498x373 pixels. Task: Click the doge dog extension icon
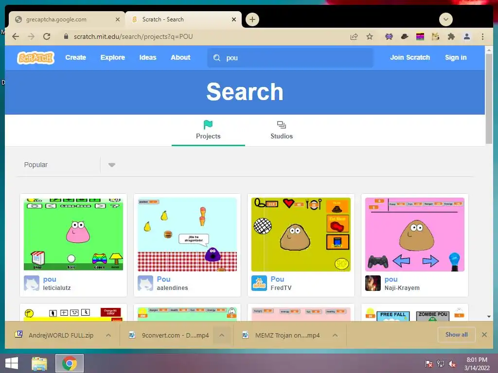tap(435, 36)
